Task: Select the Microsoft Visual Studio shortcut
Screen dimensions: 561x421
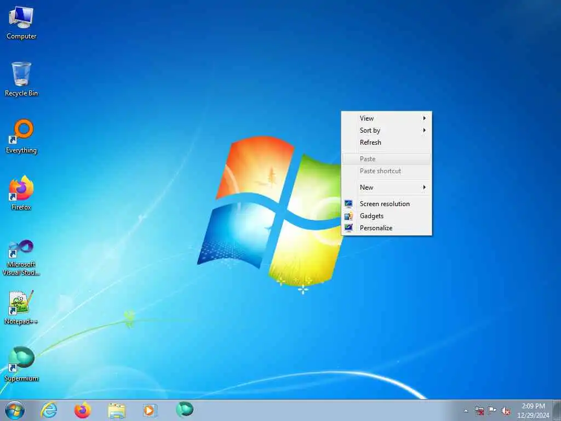Action: click(x=21, y=258)
